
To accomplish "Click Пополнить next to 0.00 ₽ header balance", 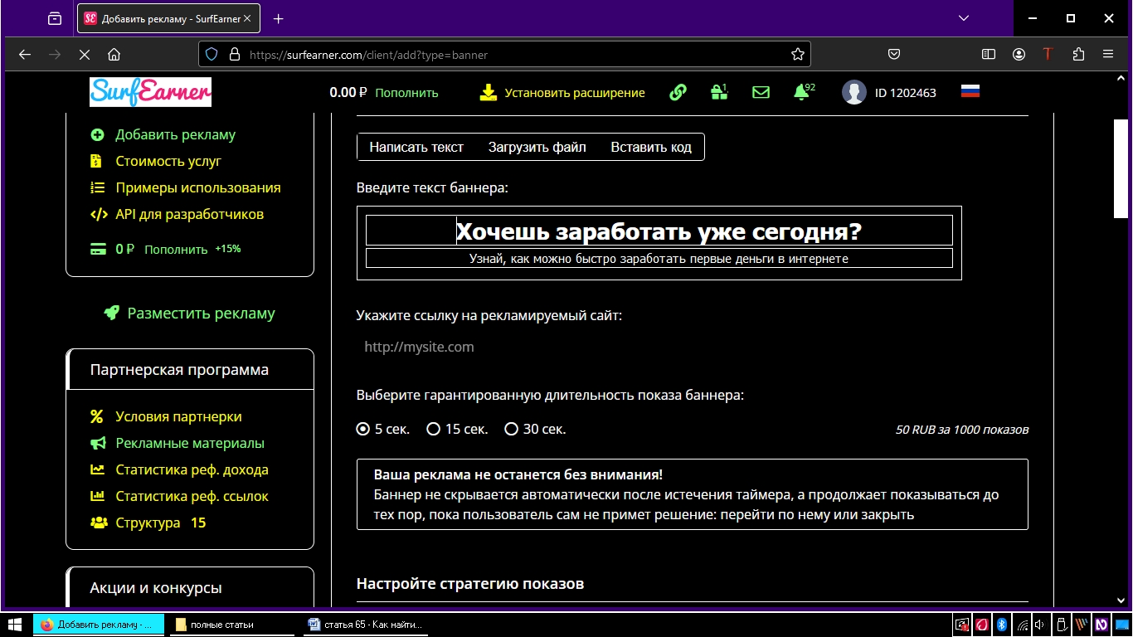I will coord(406,93).
